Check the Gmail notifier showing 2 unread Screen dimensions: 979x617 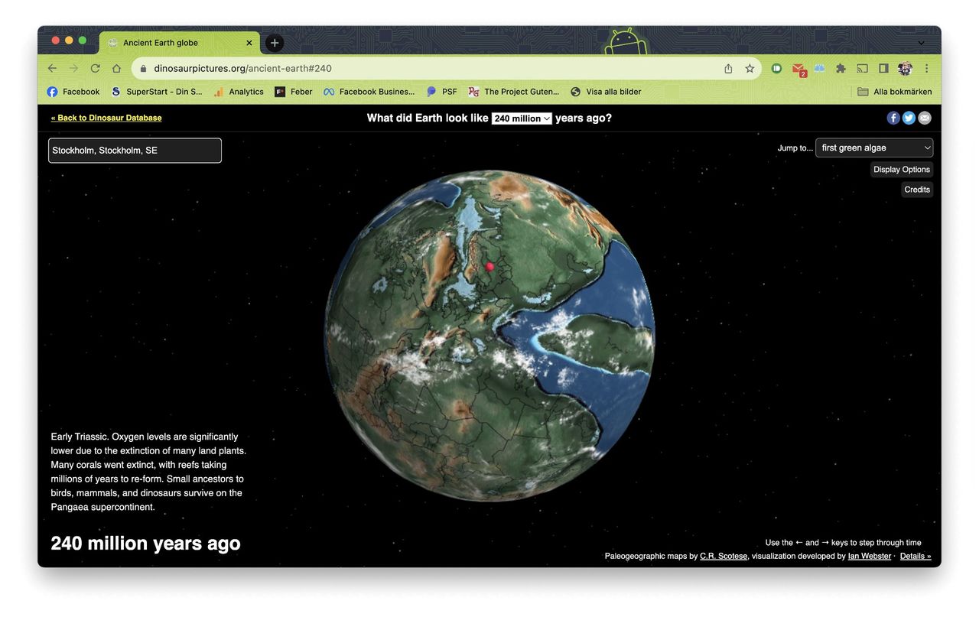[x=798, y=68]
